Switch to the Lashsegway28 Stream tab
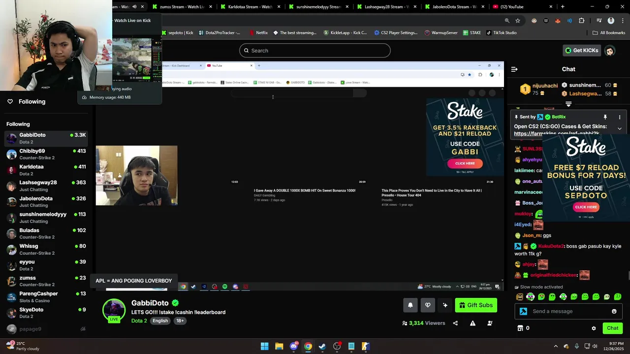Viewport: 630px width, 354px height. click(x=387, y=7)
